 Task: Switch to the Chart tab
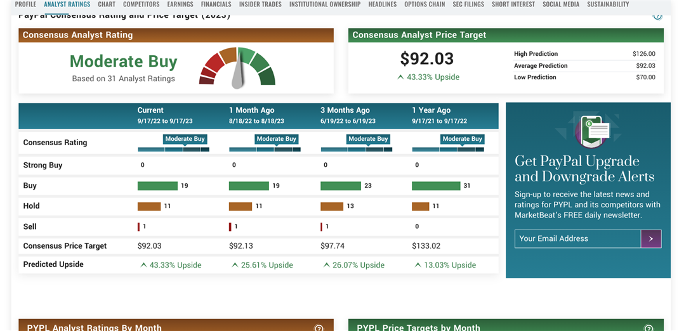click(107, 4)
